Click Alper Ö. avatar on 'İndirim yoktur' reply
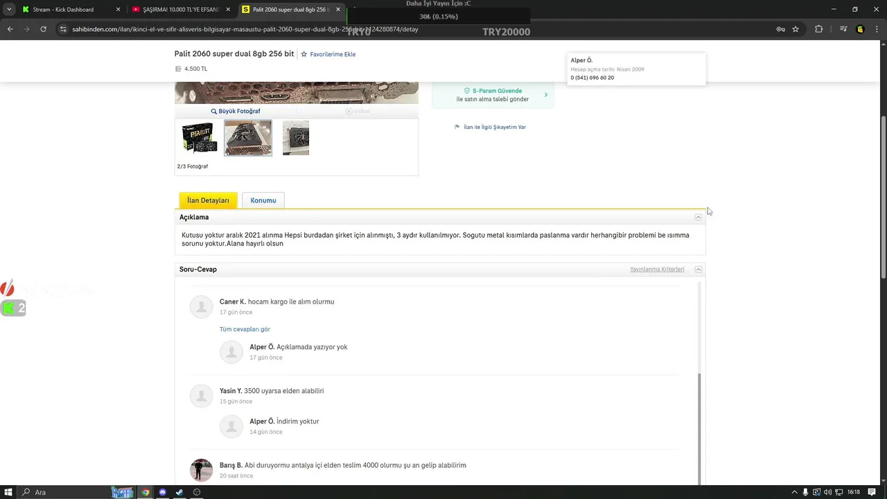Image resolution: width=887 pixels, height=499 pixels. click(x=231, y=426)
